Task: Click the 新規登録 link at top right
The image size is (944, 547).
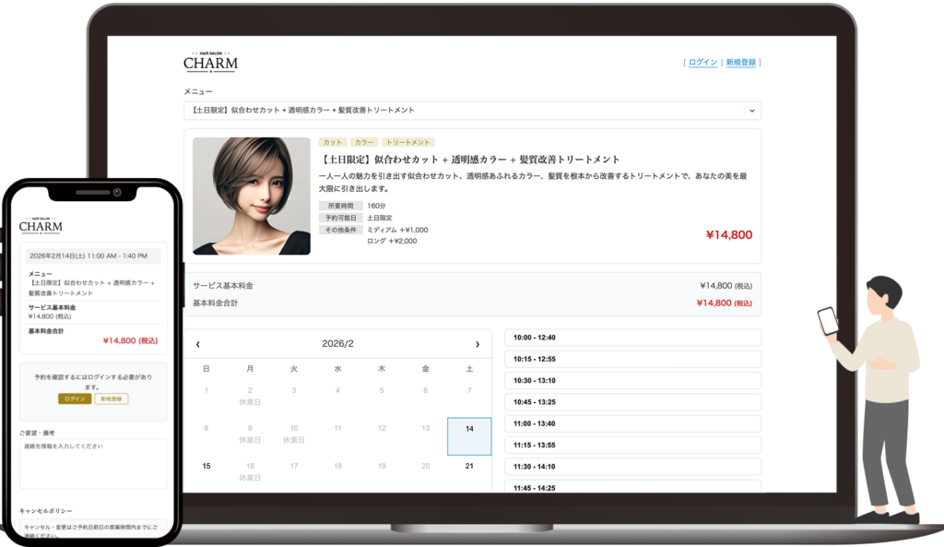Action: 741,63
